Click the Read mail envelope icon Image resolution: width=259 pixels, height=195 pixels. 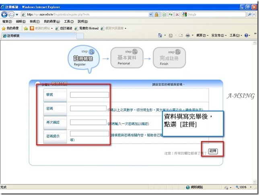click(x=181, y=35)
